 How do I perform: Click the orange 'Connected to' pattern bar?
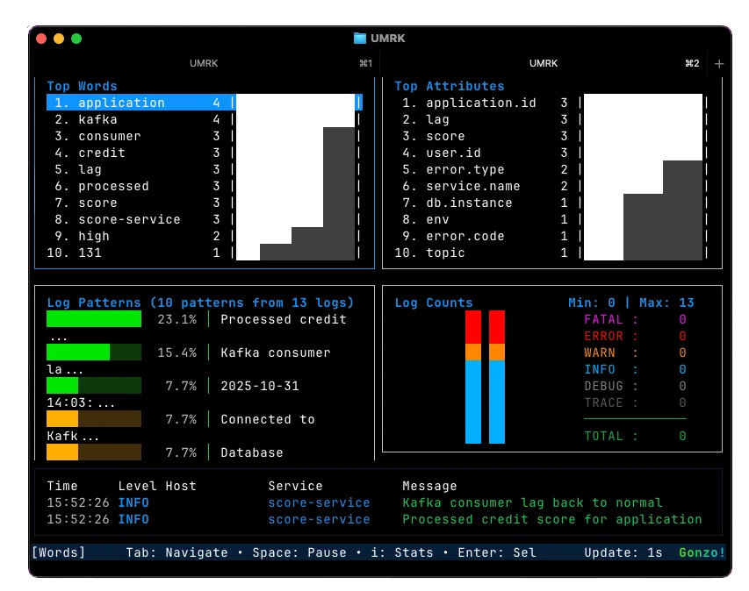pyautogui.click(x=94, y=419)
